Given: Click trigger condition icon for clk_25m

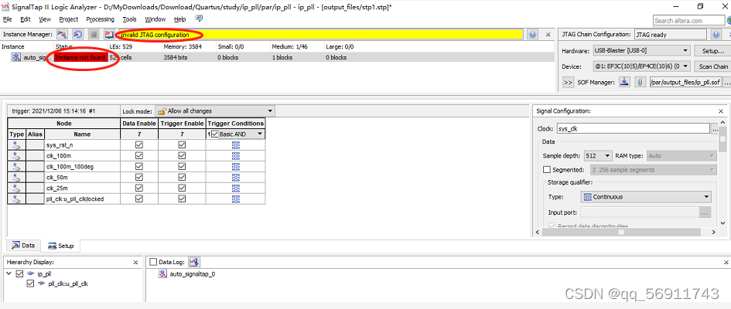Looking at the screenshot, I should (x=235, y=188).
